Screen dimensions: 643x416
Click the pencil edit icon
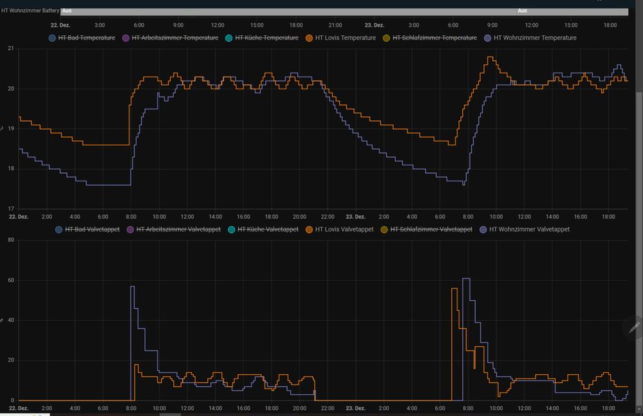[x=633, y=328]
